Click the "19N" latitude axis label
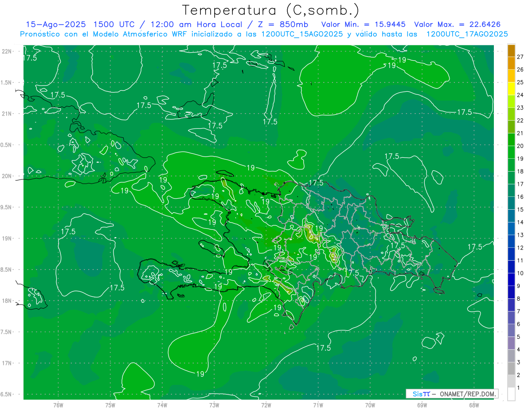Image resolution: width=532 pixels, height=411 pixels. pos(8,239)
